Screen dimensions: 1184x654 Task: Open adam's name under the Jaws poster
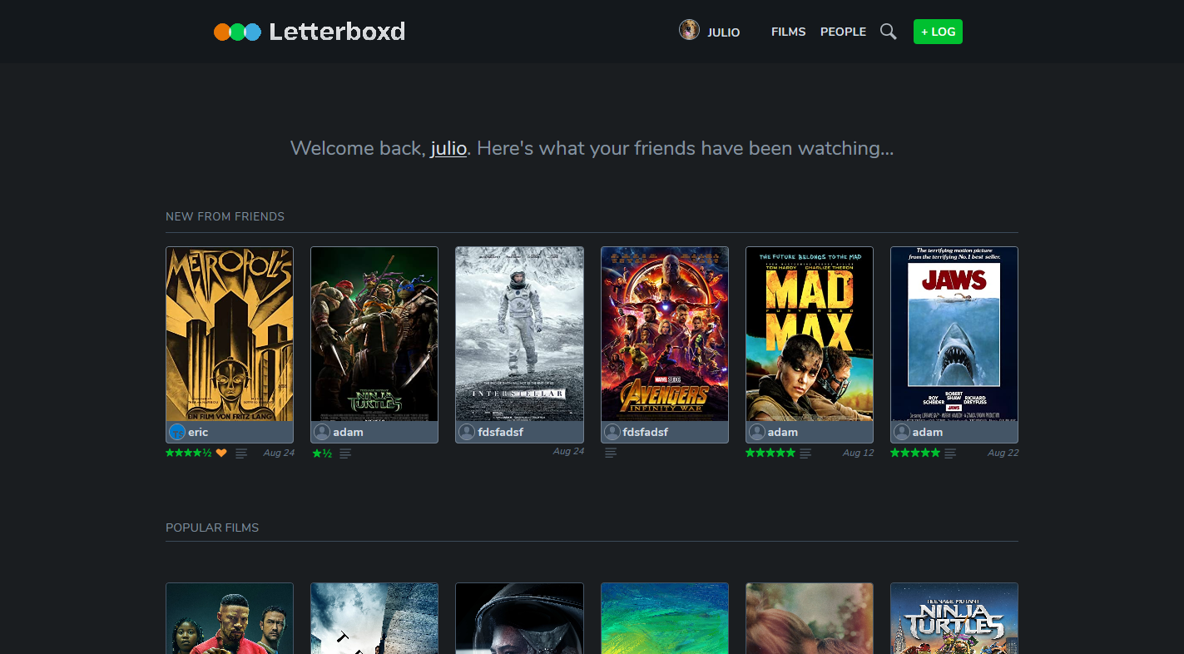pyautogui.click(x=928, y=432)
